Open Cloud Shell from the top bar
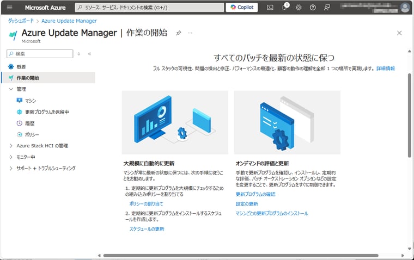This screenshot has width=414, height=260. tap(270, 8)
